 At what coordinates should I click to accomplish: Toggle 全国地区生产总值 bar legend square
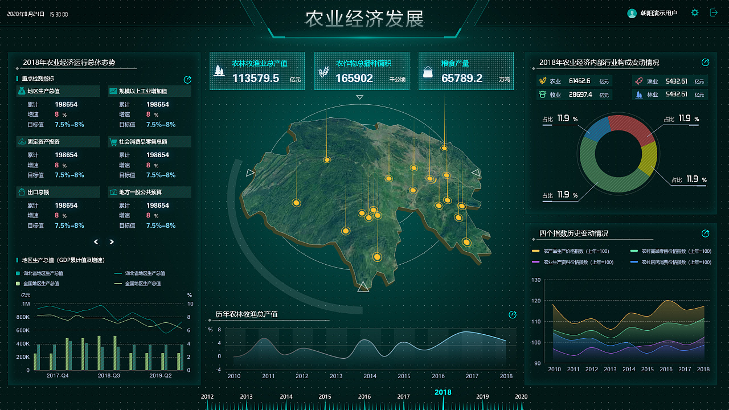pos(18,283)
